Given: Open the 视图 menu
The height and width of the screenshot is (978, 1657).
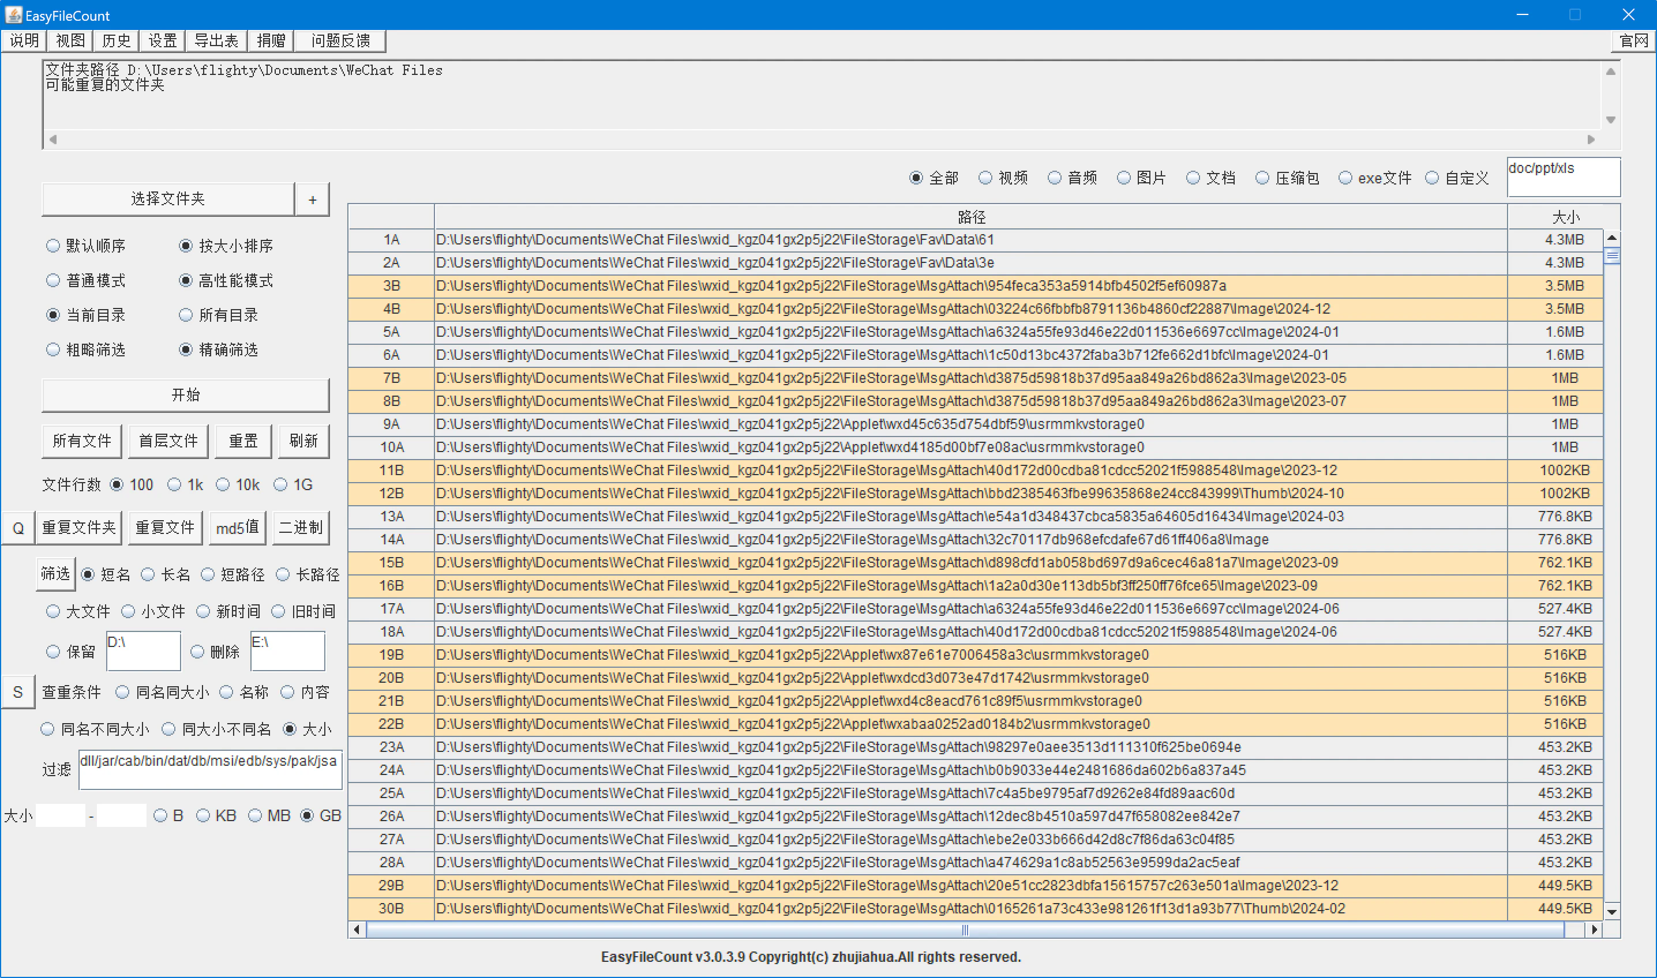Looking at the screenshot, I should tap(70, 41).
